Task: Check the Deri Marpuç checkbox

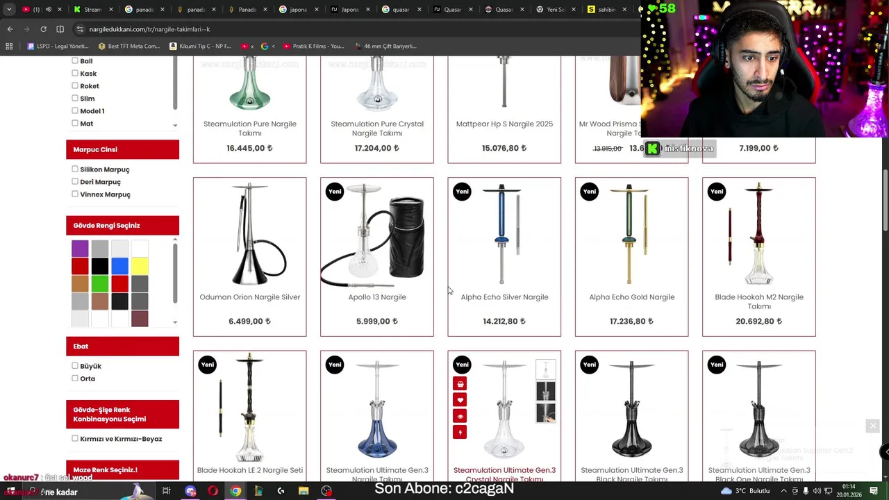Action: pos(75,181)
